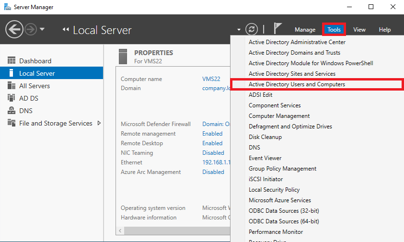Open Active Directory Users and Computers
This screenshot has width=404, height=242.
(x=297, y=84)
